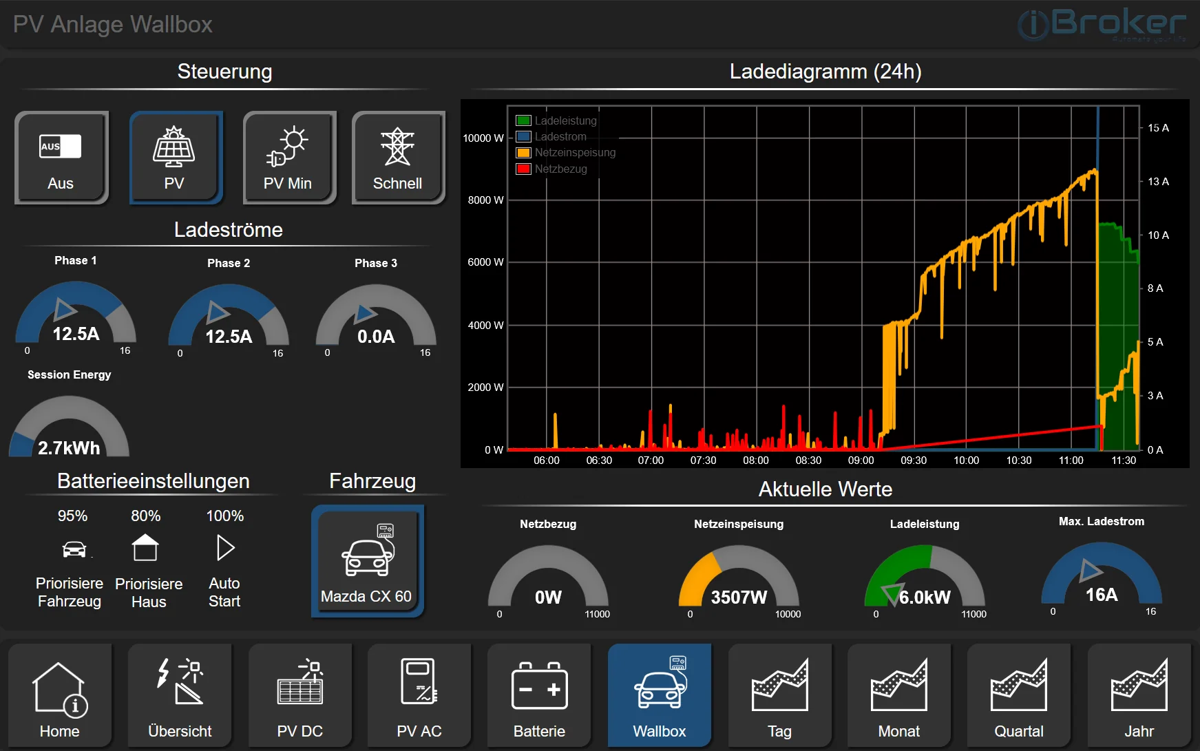
Task: Click the Ladediagramm (24h) heading
Action: tap(825, 72)
